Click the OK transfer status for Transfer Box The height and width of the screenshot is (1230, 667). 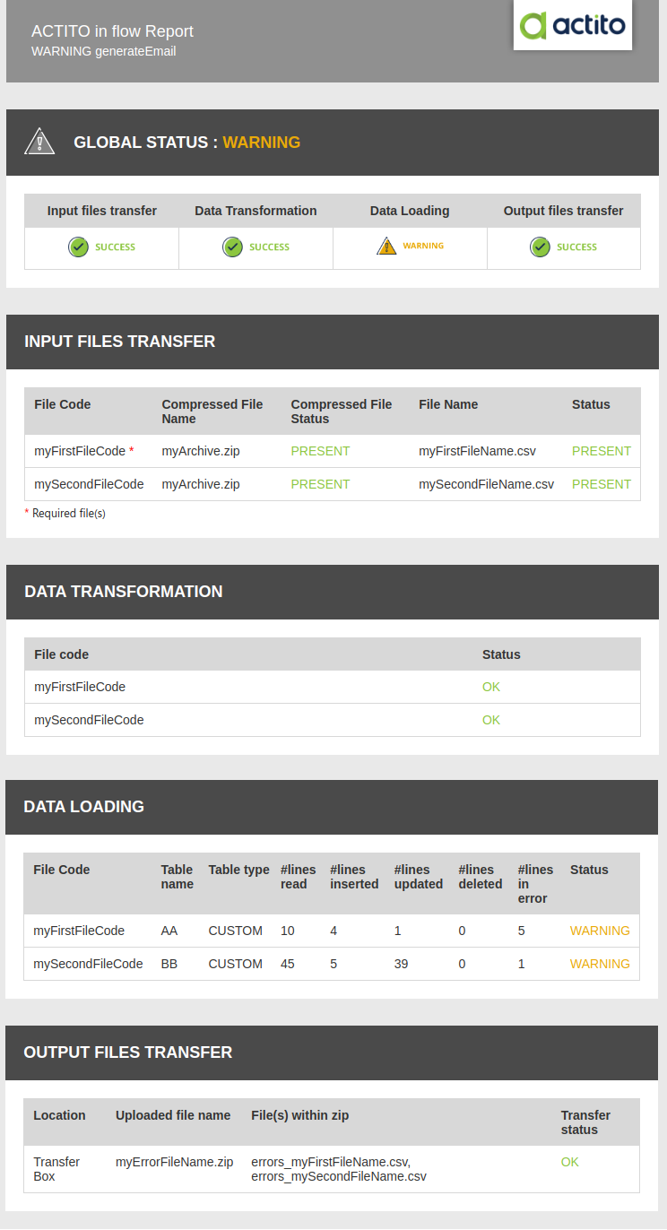pyautogui.click(x=570, y=1162)
